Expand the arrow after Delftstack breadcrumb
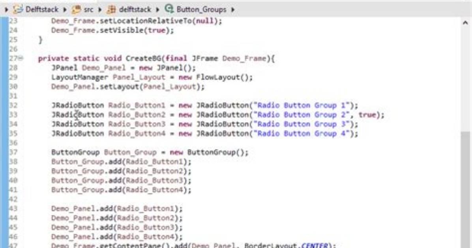Viewport: 472px width, 248px height. [x=65, y=9]
